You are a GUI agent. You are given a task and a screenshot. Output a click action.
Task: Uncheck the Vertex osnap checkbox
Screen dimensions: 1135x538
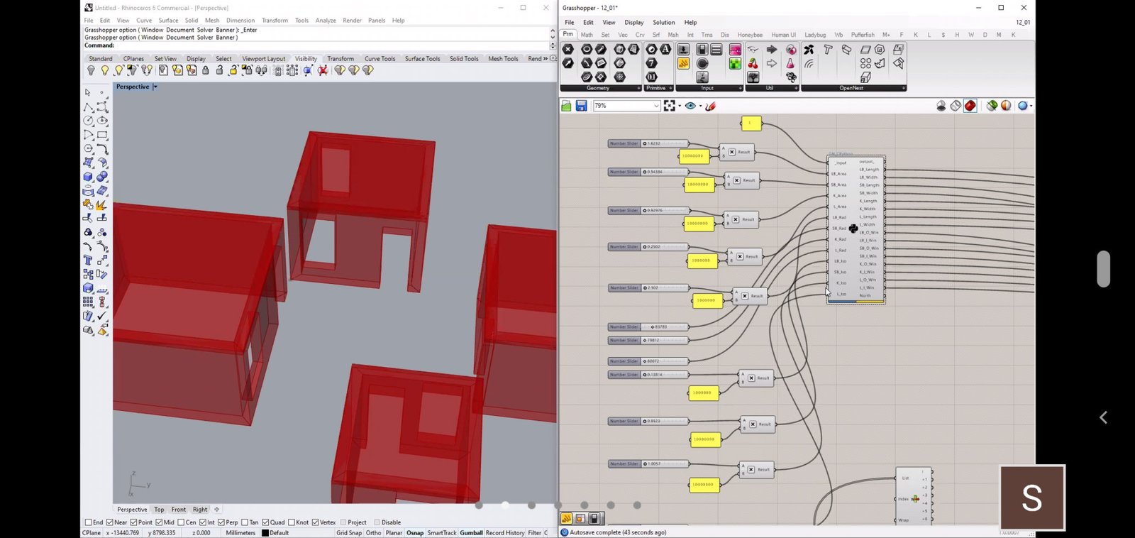[x=316, y=522]
